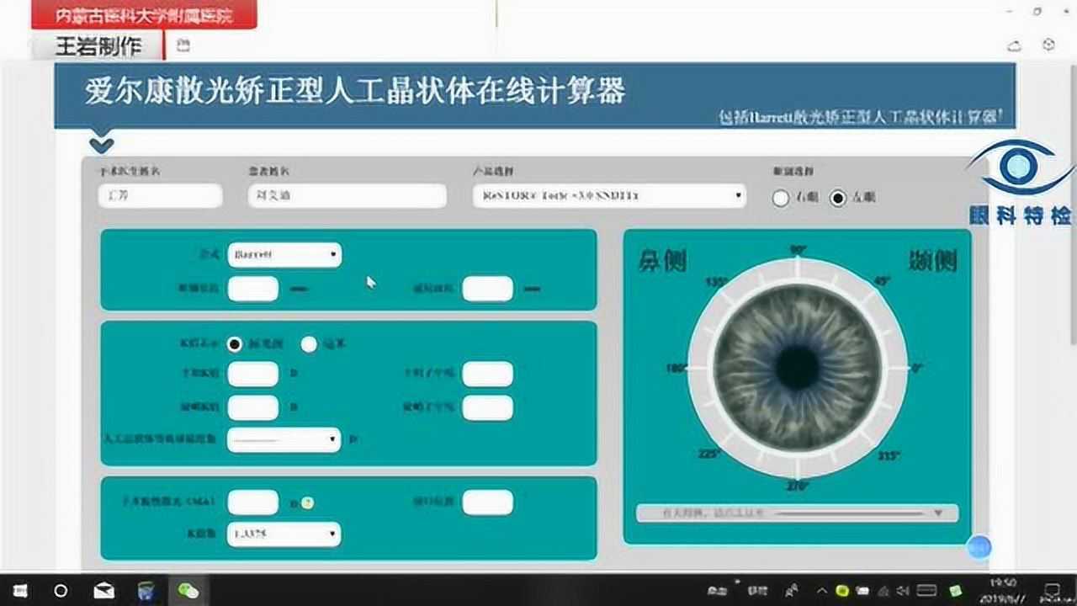Open the WeChat icon in taskbar

coord(188,591)
